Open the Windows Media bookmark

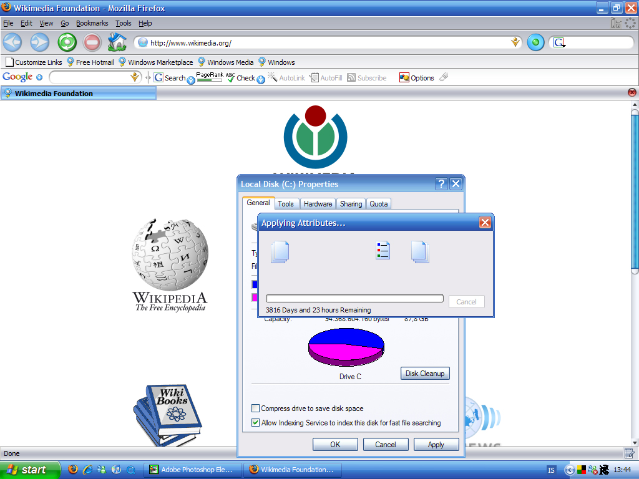(226, 62)
